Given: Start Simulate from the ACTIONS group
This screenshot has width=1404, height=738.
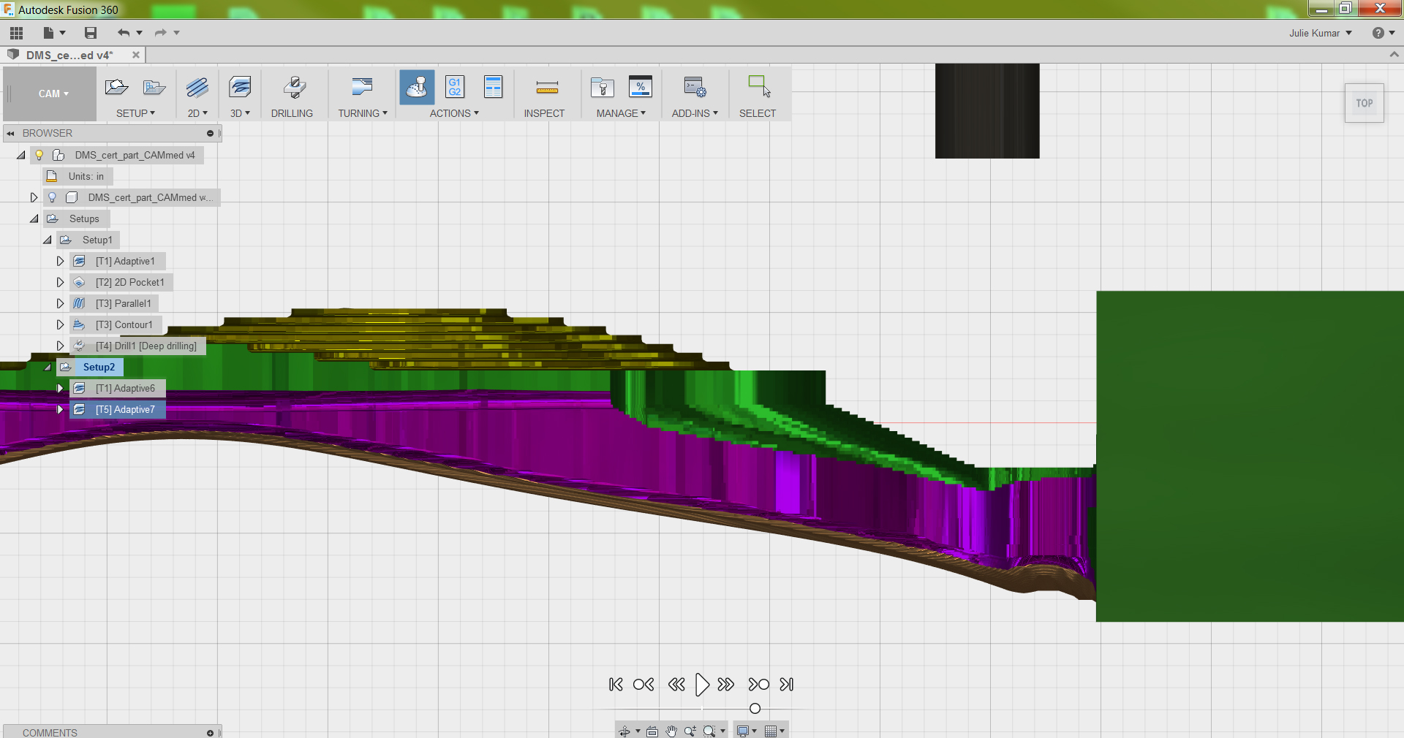Looking at the screenshot, I should click(x=417, y=88).
